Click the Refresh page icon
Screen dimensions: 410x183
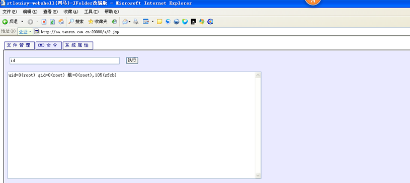click(x=52, y=22)
